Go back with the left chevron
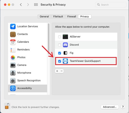129x113 pixels. click(x=21, y=5)
